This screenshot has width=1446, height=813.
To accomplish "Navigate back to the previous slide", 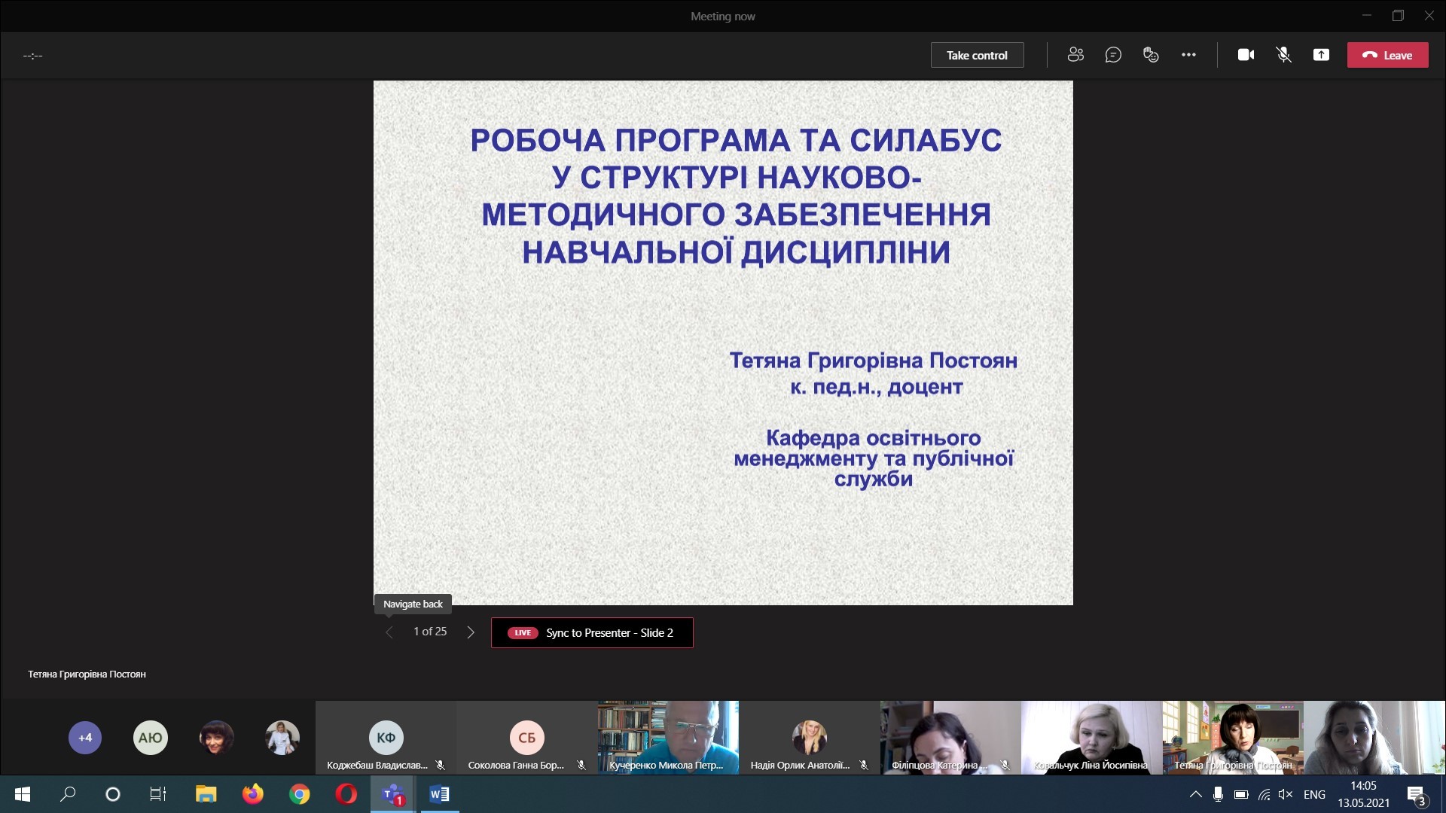I will pyautogui.click(x=389, y=632).
